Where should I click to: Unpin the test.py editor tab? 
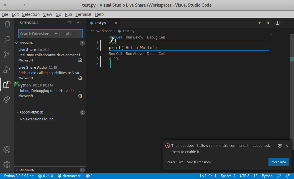(x=259, y=23)
